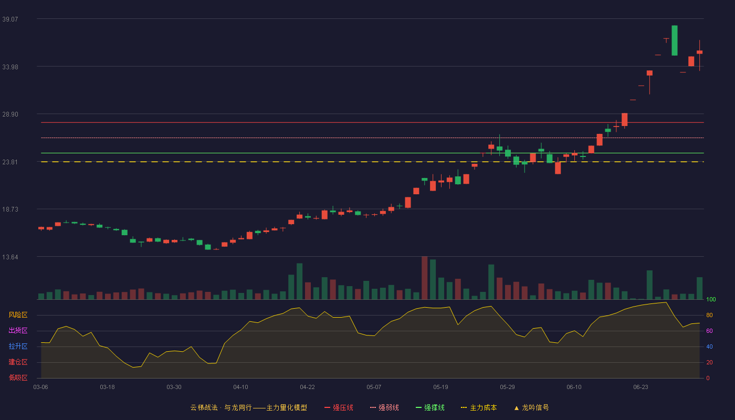Click the 20 indicator scale label
The image size is (735, 420).
coord(709,362)
